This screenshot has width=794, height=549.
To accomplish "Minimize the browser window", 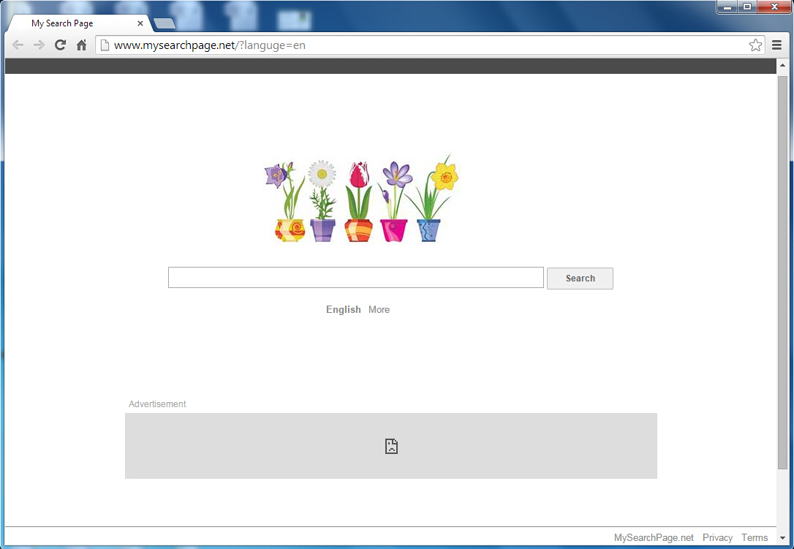I will pos(727,7).
